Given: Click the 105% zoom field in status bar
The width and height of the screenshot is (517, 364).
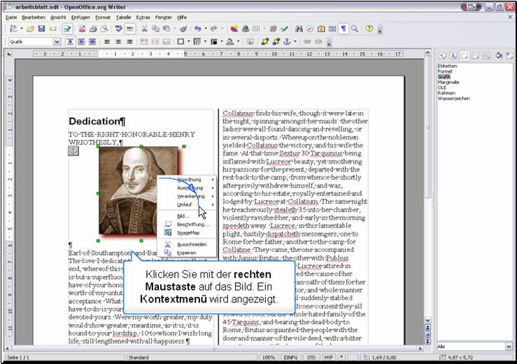Looking at the screenshot, I should pos(269,358).
